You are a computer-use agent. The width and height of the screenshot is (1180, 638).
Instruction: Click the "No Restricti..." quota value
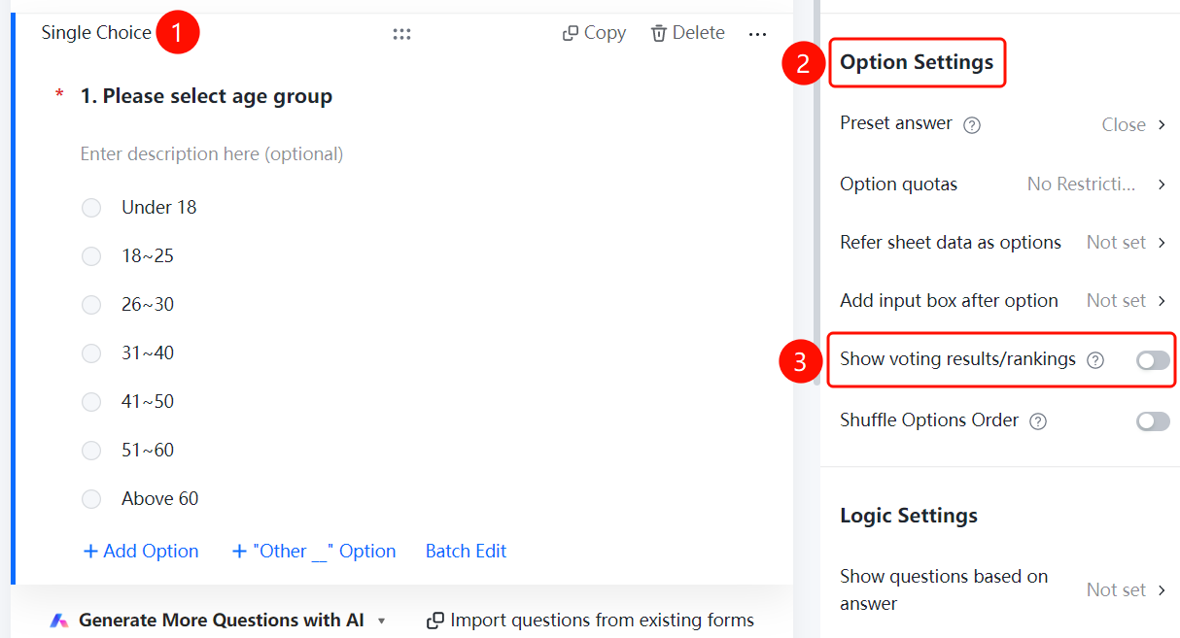pos(1082,185)
